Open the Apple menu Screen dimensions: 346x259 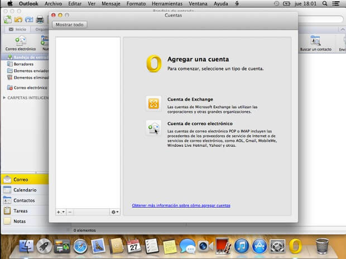pyautogui.click(x=10, y=3)
